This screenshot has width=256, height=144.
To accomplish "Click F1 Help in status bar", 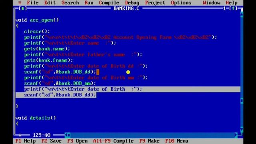I will [26, 141].
